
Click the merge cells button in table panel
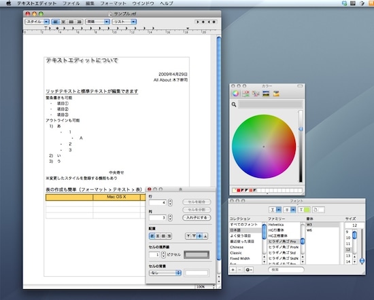click(x=197, y=202)
